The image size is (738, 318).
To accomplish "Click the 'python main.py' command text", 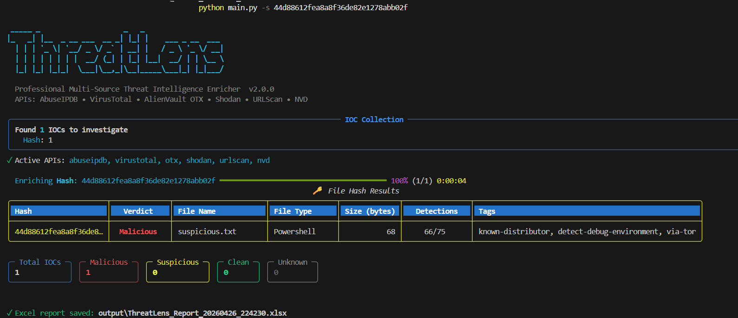I will tap(228, 7).
